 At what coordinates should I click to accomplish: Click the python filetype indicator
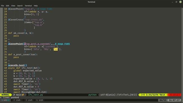click(92, 95)
